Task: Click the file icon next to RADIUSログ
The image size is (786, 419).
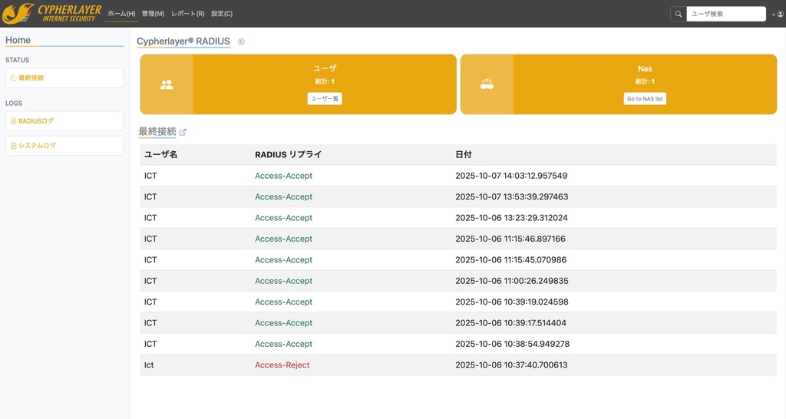Action: [x=13, y=121]
